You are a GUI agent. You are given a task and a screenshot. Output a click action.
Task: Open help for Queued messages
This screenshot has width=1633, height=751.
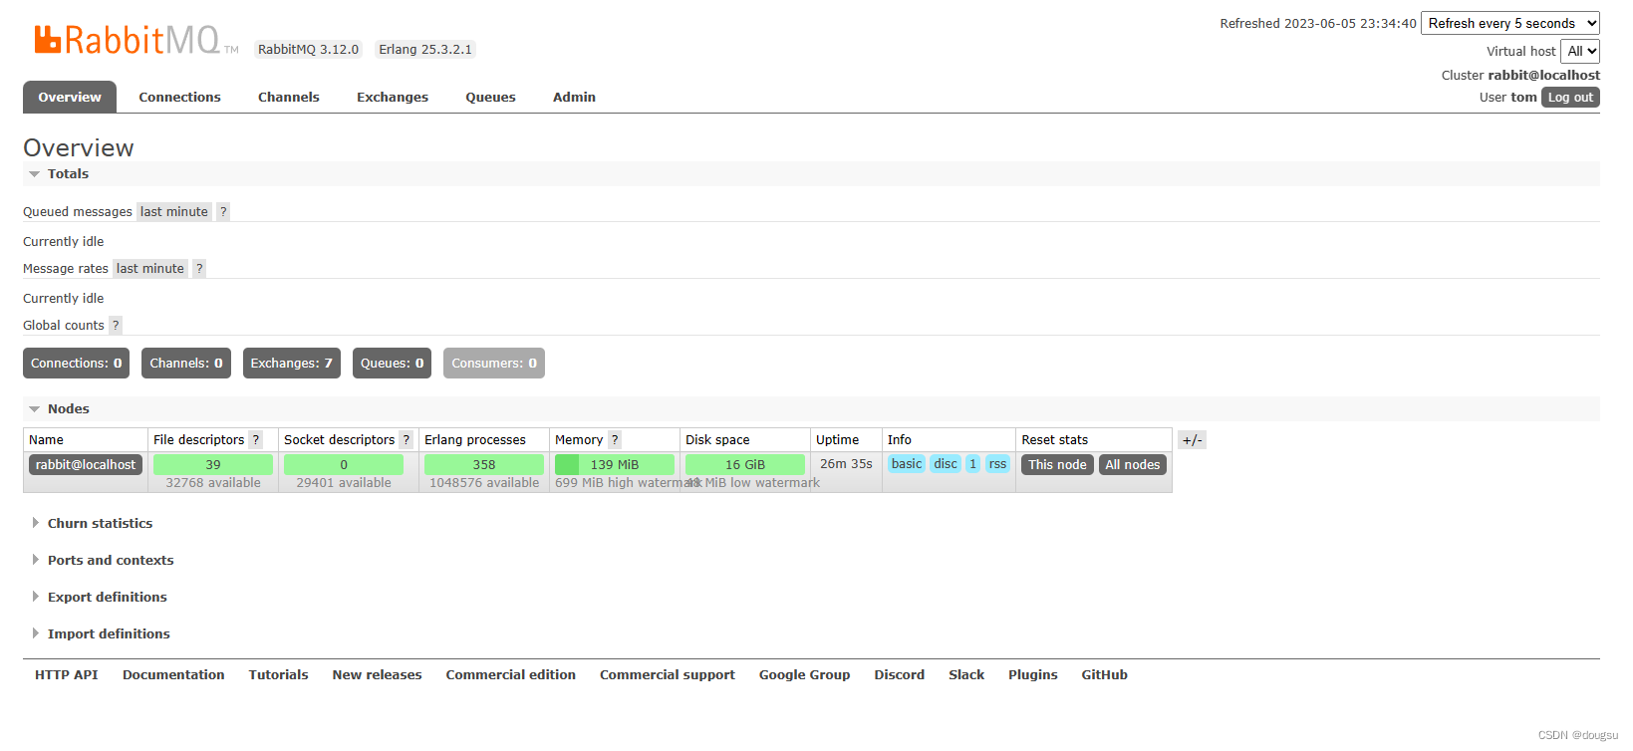(x=223, y=212)
